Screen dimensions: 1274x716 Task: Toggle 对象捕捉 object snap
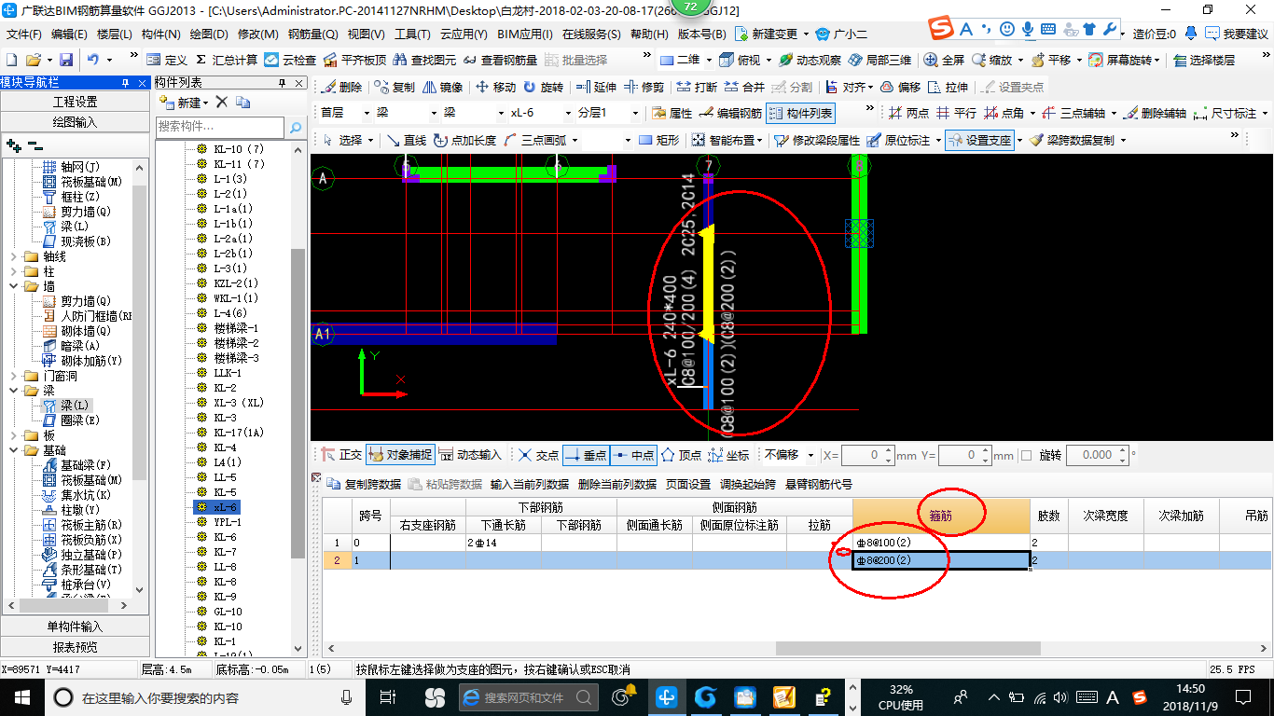pos(400,455)
